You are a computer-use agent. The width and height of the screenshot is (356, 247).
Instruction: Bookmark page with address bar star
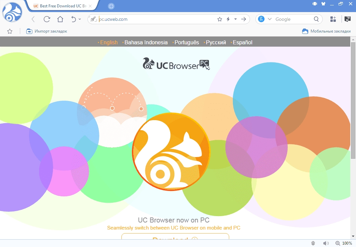[x=219, y=19]
